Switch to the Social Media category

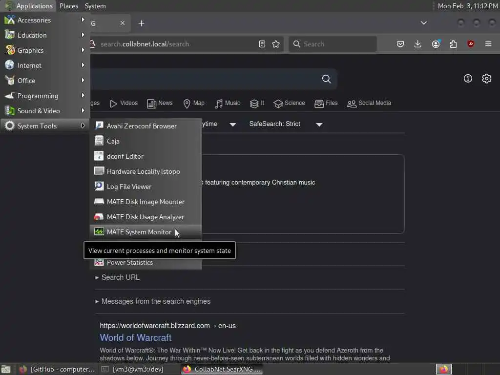369,104
